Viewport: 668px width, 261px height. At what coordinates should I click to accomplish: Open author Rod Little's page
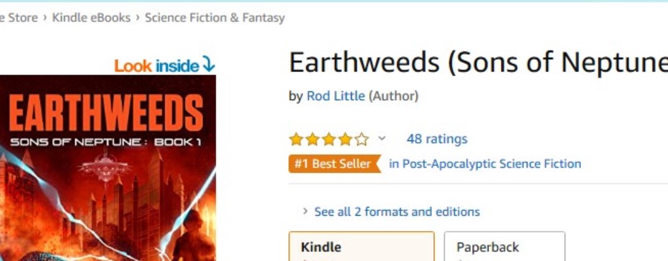[x=336, y=96]
